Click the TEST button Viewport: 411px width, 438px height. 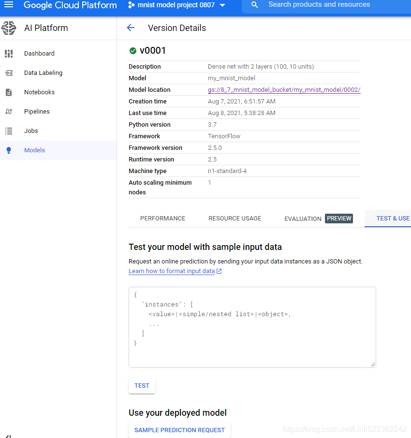(x=142, y=386)
